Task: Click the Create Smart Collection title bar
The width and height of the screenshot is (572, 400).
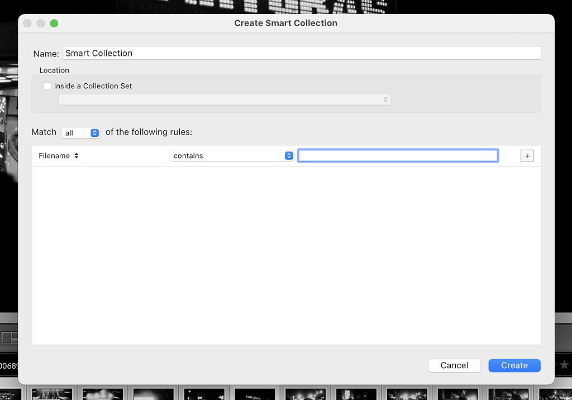Action: (x=285, y=23)
